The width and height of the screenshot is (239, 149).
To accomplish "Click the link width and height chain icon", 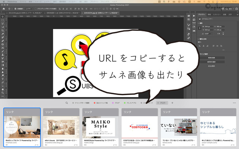I will tap(200, 28).
